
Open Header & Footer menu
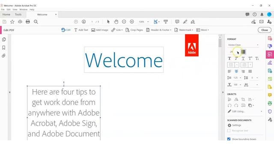pos(159,30)
